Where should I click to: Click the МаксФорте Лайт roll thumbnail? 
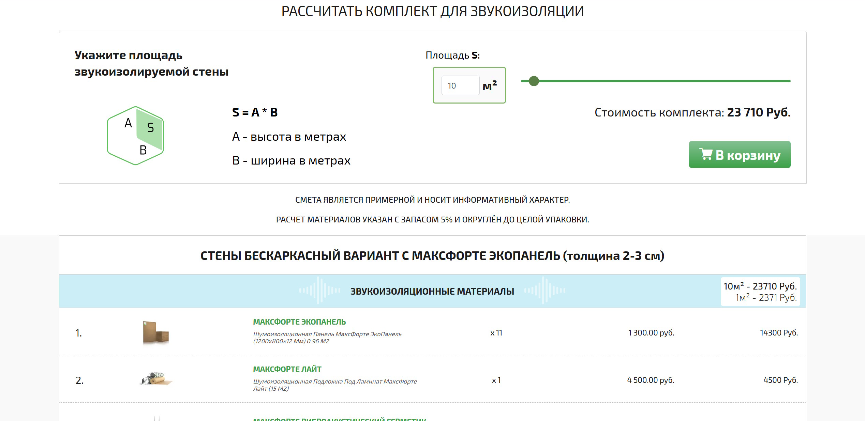point(156,378)
